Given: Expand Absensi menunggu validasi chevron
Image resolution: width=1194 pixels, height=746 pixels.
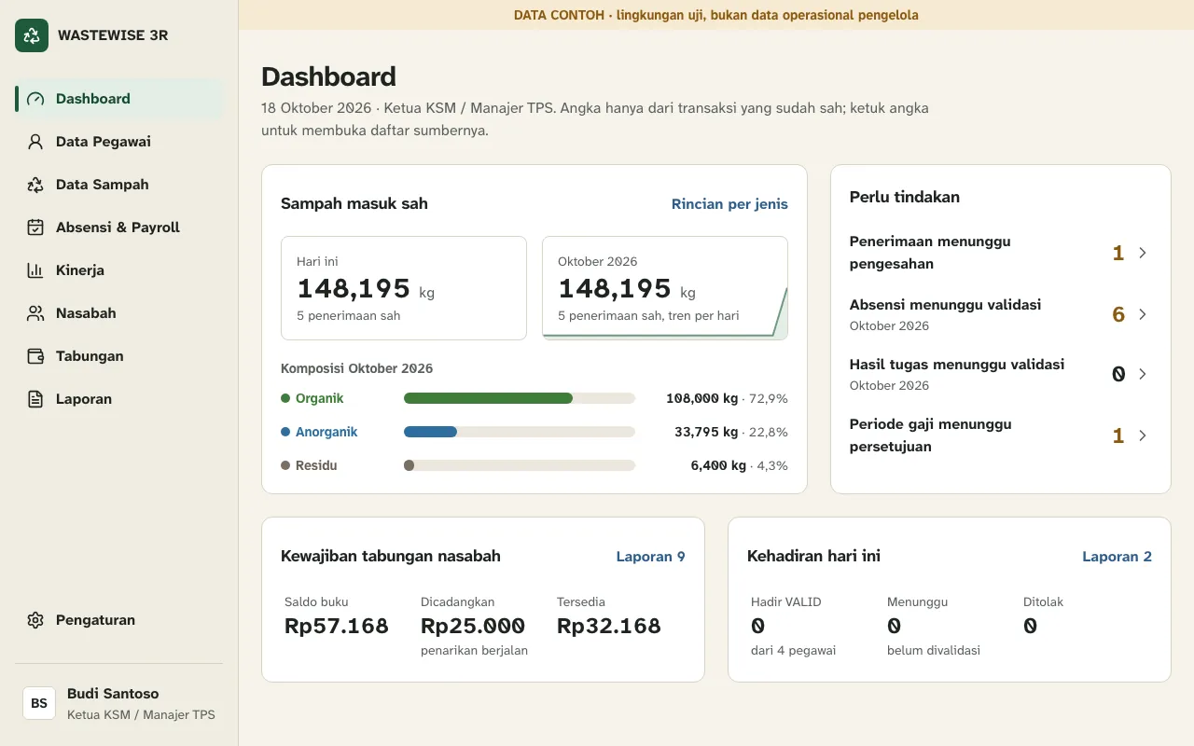Looking at the screenshot, I should [x=1143, y=314].
